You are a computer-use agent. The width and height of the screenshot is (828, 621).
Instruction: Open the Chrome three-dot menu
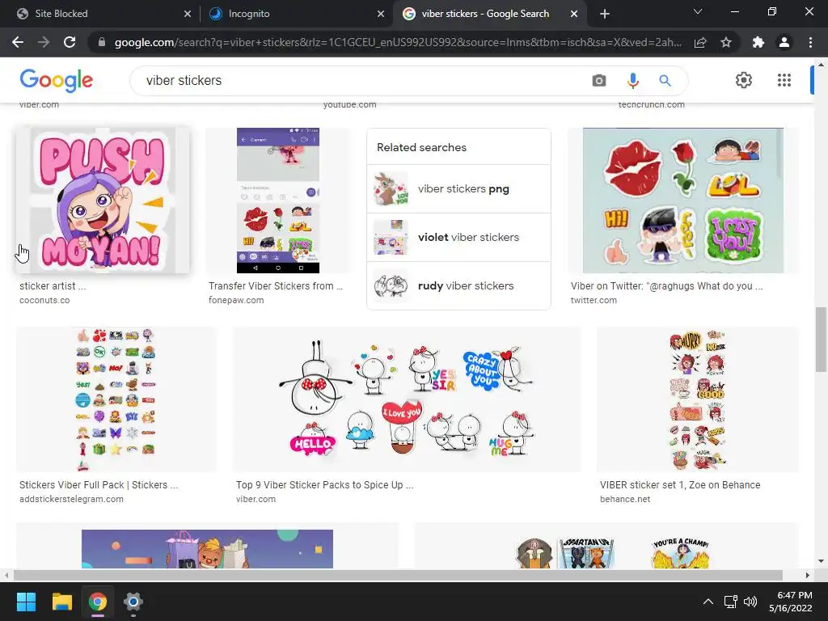[810, 42]
